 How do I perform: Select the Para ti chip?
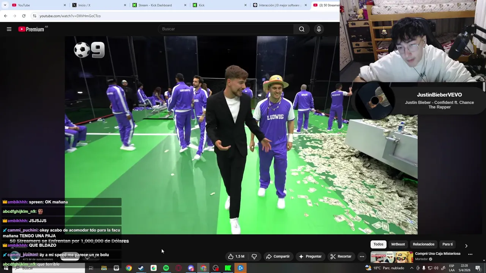(448, 245)
